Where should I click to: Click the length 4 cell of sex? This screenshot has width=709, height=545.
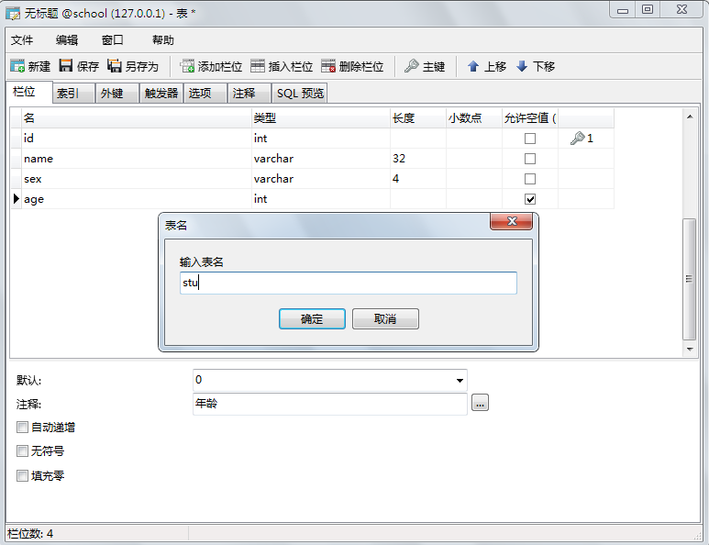[418, 179]
